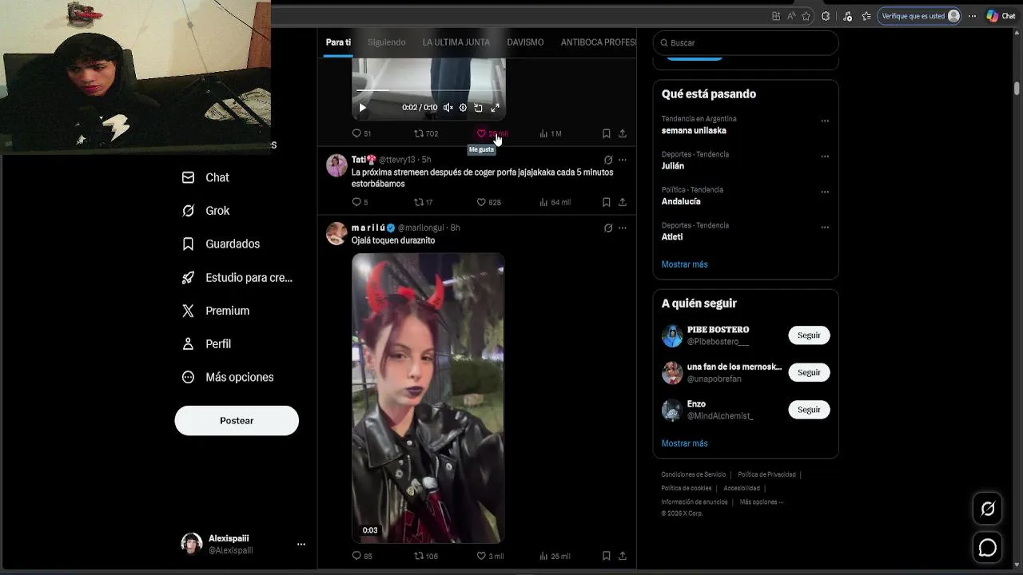Open Premium in the sidebar
Viewport: 1023px width, 575px height.
point(216,311)
